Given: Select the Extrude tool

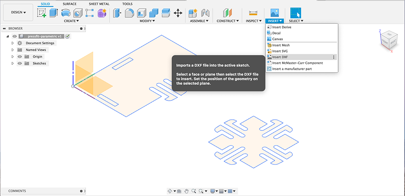Looking at the screenshot, I should 54,13.
